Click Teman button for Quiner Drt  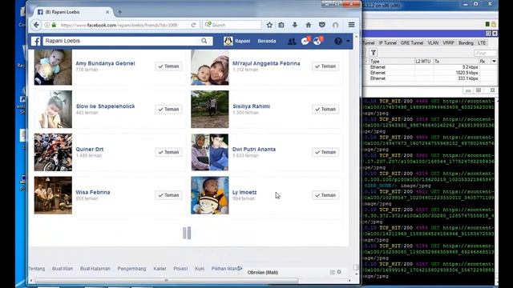tap(168, 152)
